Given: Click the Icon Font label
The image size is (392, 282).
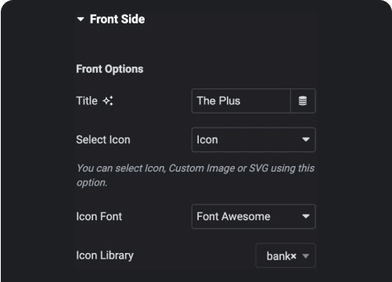Looking at the screenshot, I should coord(99,216).
